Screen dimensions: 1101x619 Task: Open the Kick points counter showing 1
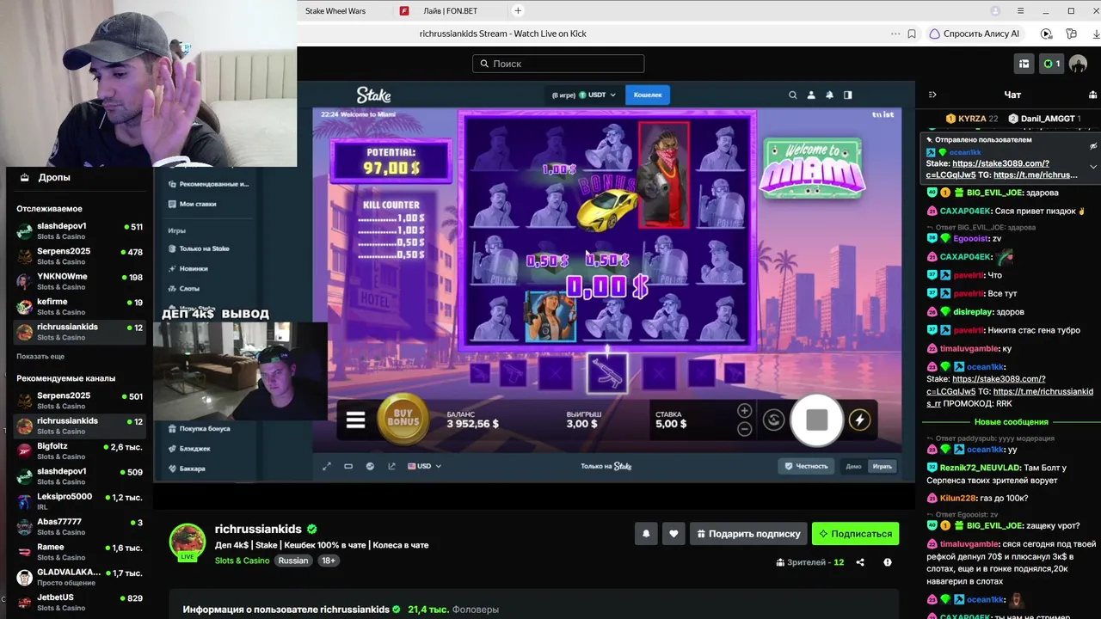[1051, 64]
